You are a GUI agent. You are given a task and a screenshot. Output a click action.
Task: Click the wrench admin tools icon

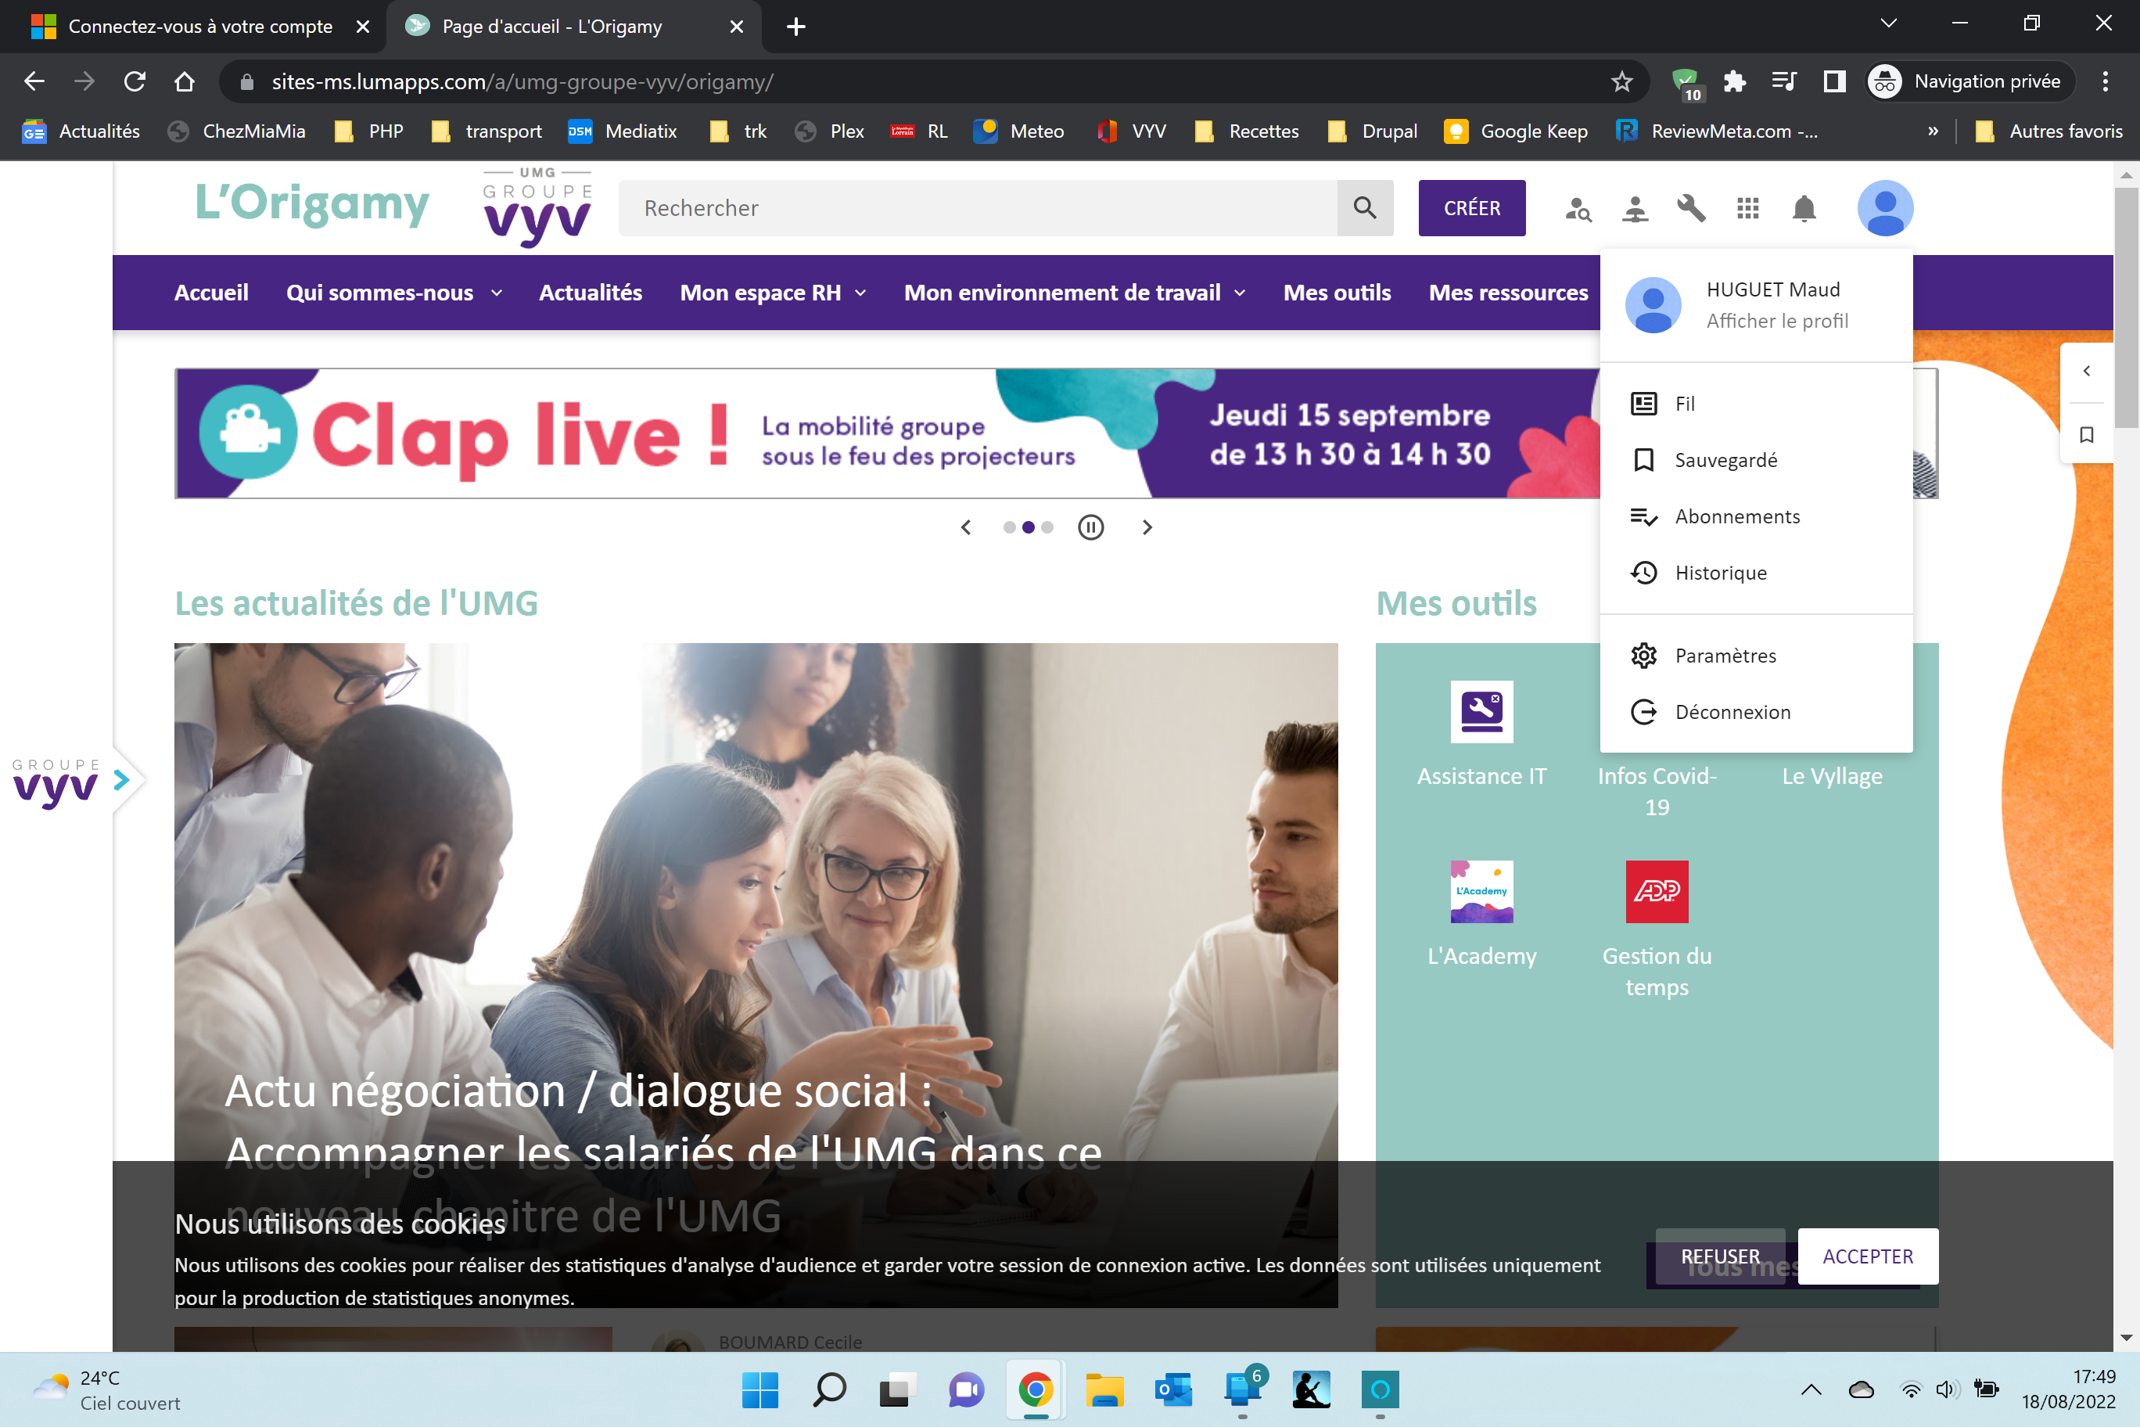pos(1690,208)
